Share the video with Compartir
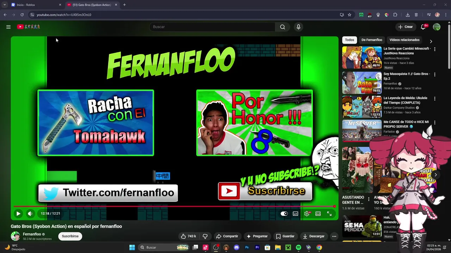The image size is (451, 253). pos(227,236)
